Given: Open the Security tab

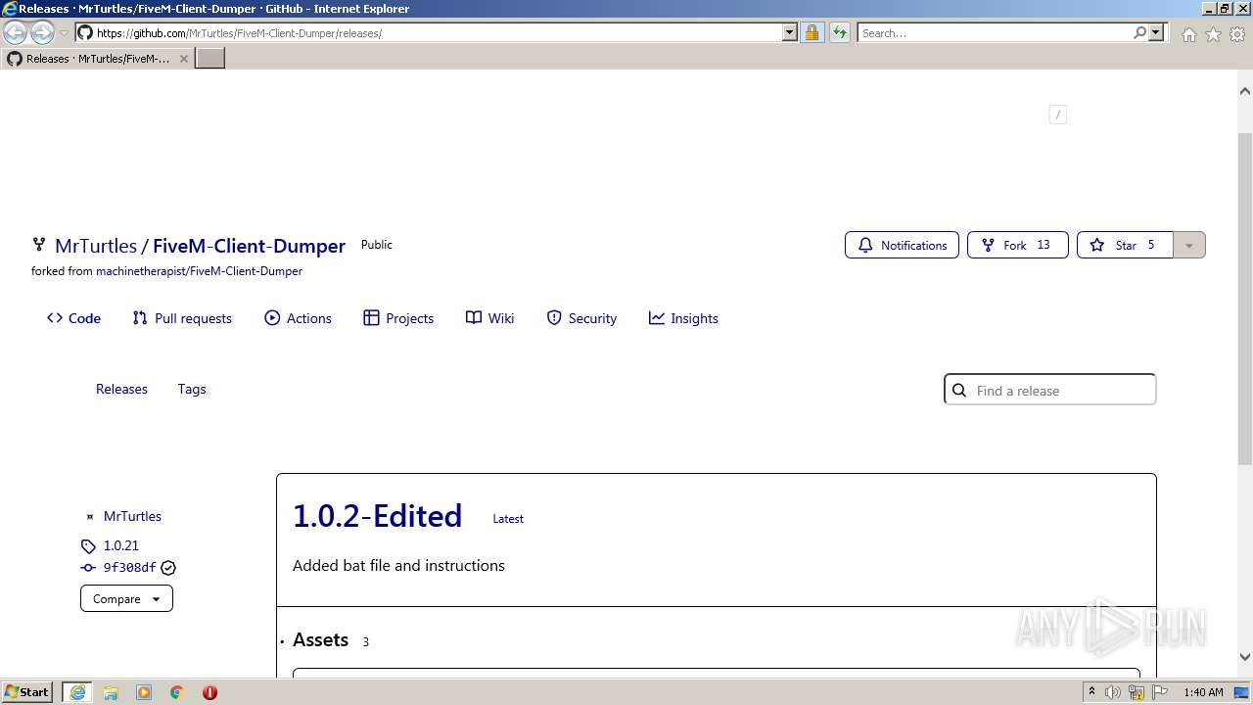Looking at the screenshot, I should click(x=581, y=318).
